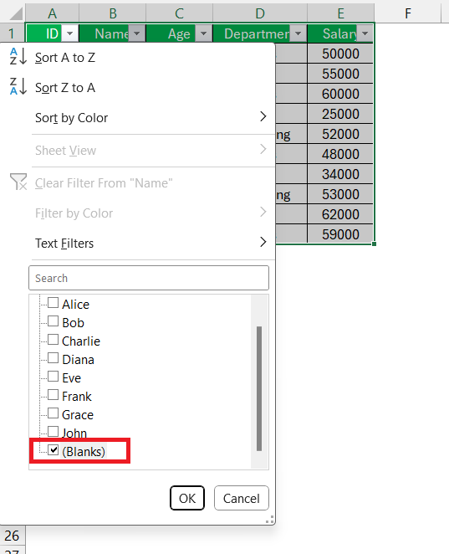Click the salary cell 53000
The image size is (449, 554).
point(340,194)
